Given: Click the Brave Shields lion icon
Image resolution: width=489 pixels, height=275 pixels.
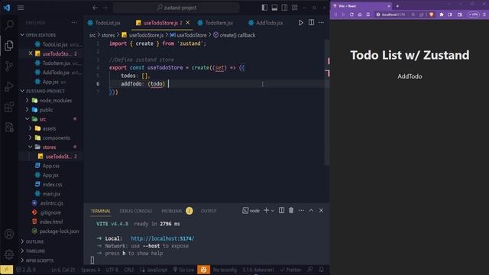Looking at the screenshot, I should (x=431, y=15).
